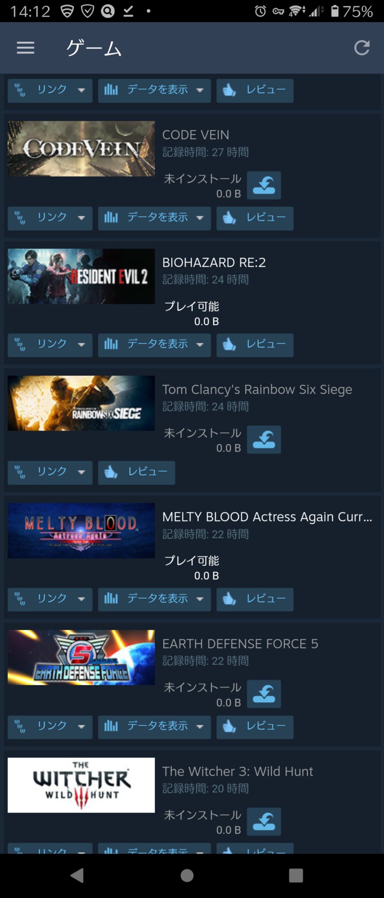Open the hamburger navigation menu

click(26, 48)
